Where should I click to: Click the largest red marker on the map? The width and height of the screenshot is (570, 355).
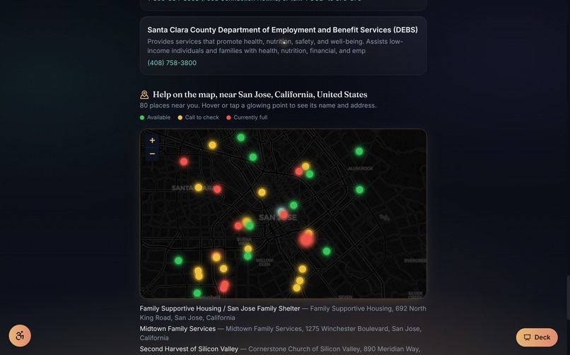tap(306, 240)
